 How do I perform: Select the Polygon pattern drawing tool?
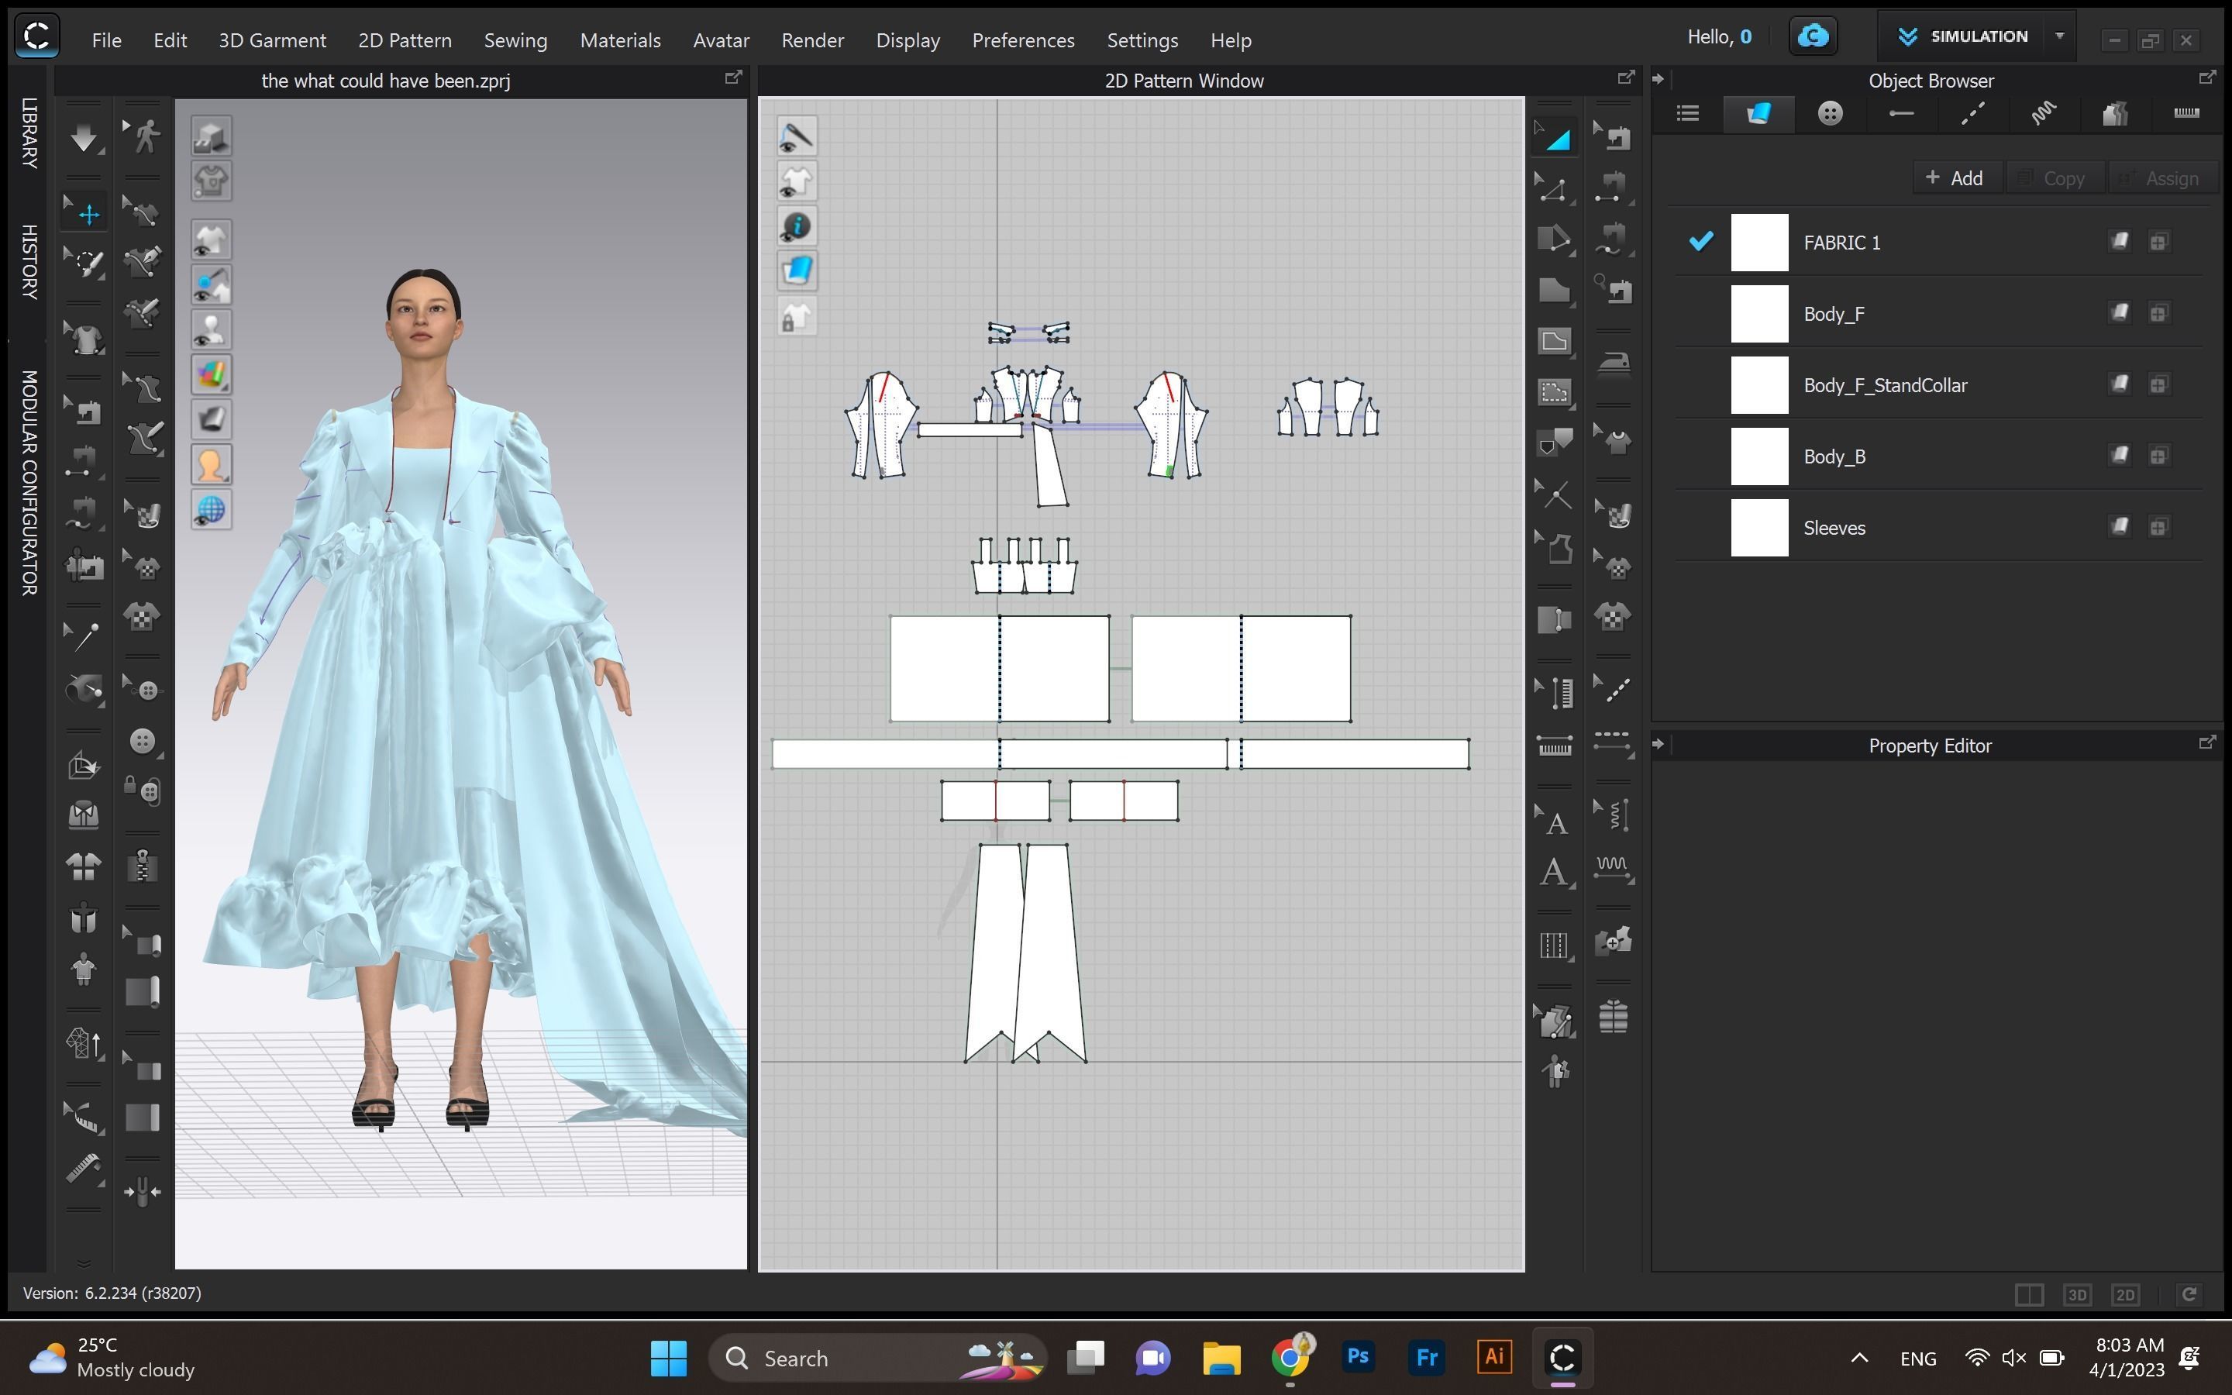[x=1555, y=290]
